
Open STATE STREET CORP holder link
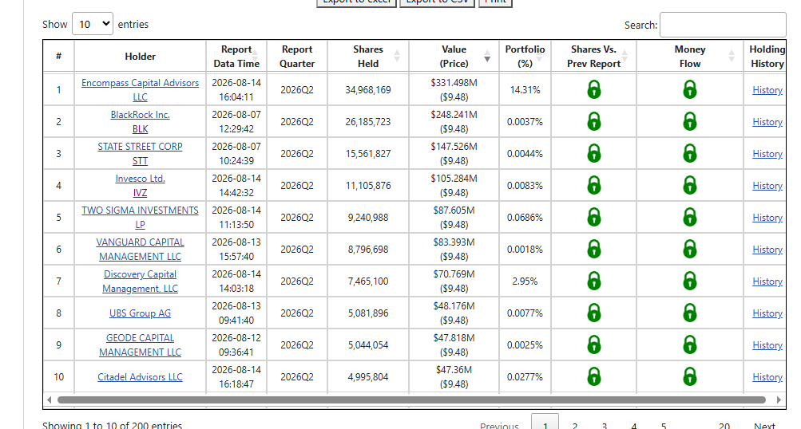point(140,147)
